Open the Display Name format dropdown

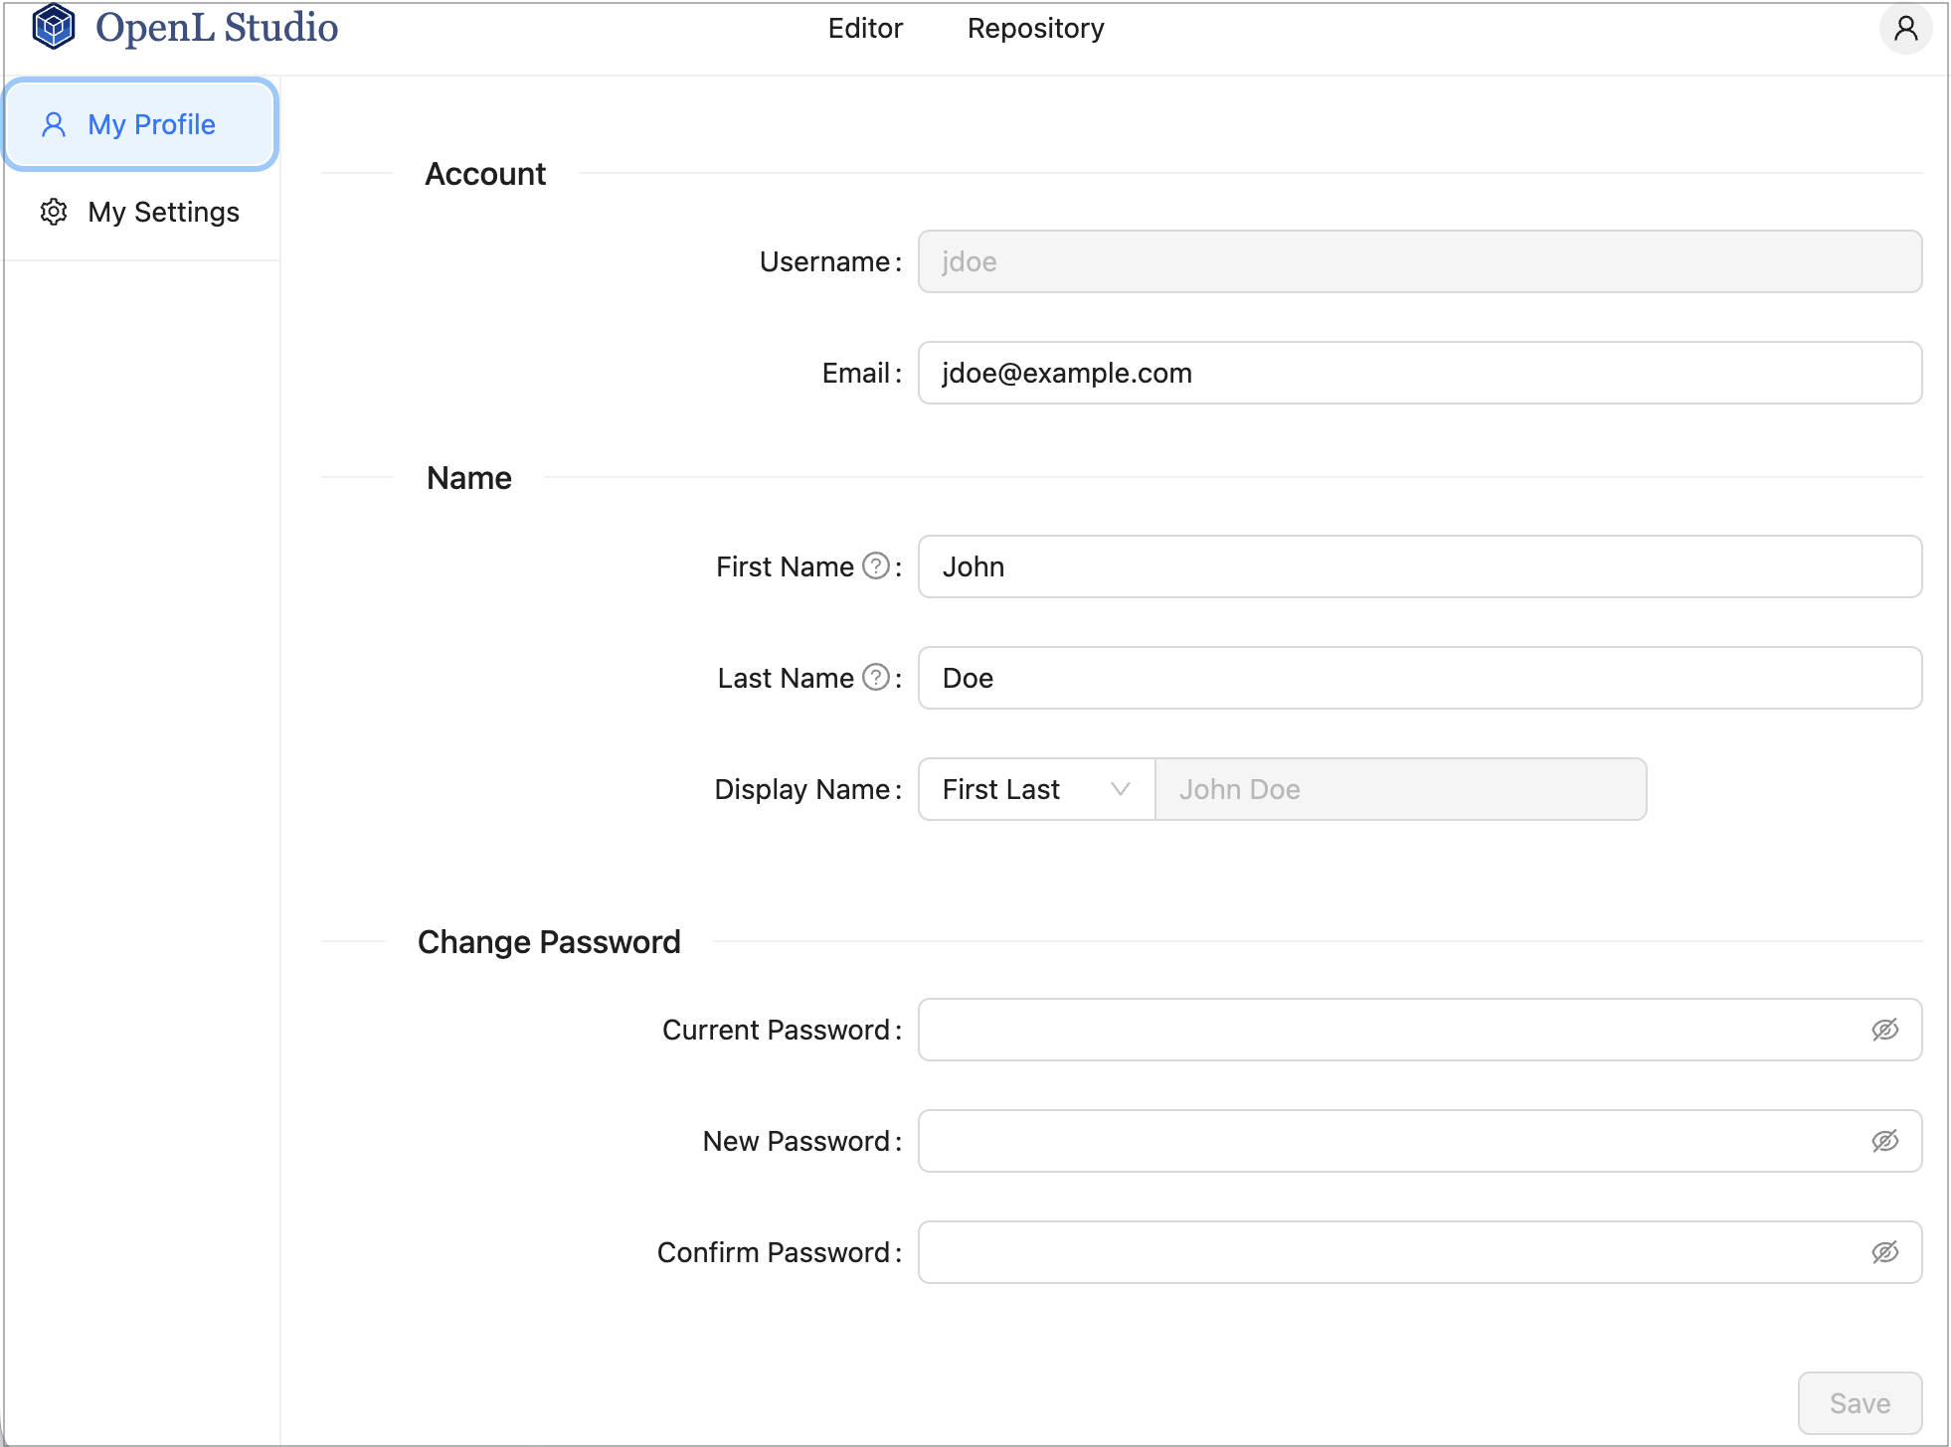click(1035, 789)
